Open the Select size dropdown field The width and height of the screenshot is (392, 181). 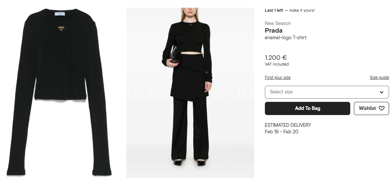coord(327,92)
